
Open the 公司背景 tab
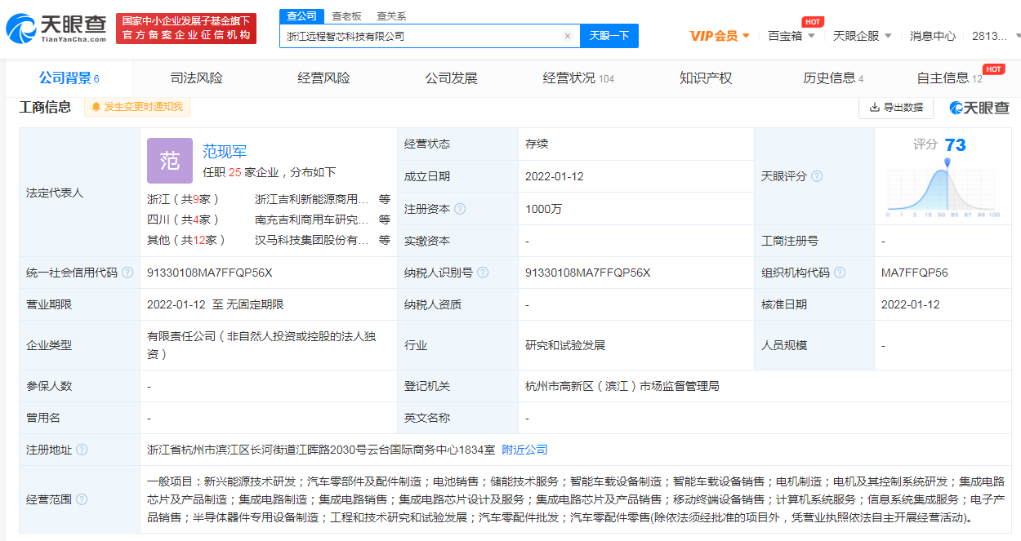pos(69,78)
